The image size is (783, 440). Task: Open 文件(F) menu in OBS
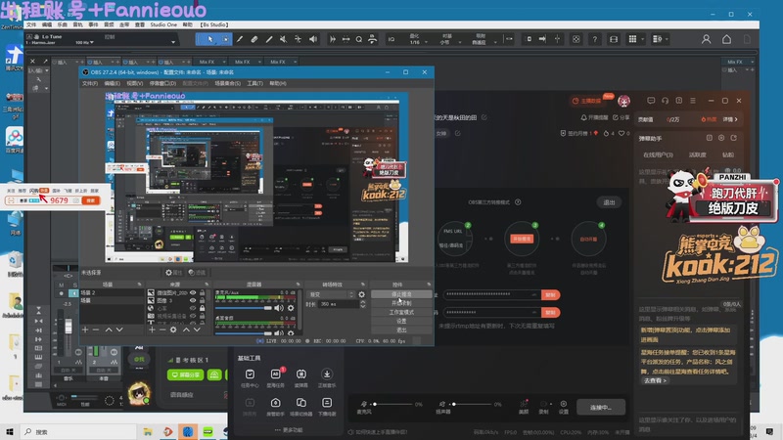90,83
